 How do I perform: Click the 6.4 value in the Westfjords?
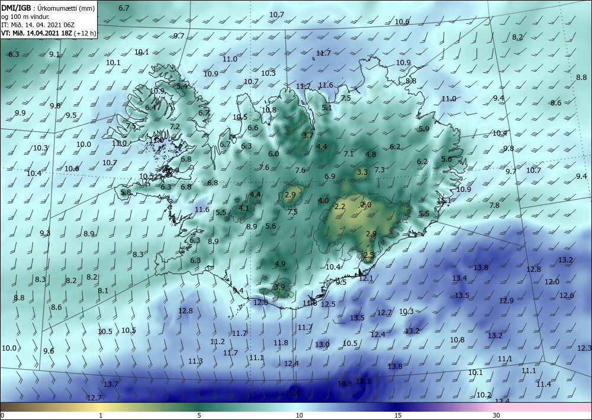[x=150, y=107]
